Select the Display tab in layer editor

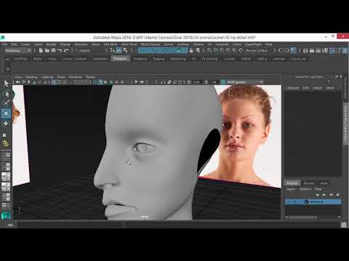pyautogui.click(x=292, y=183)
